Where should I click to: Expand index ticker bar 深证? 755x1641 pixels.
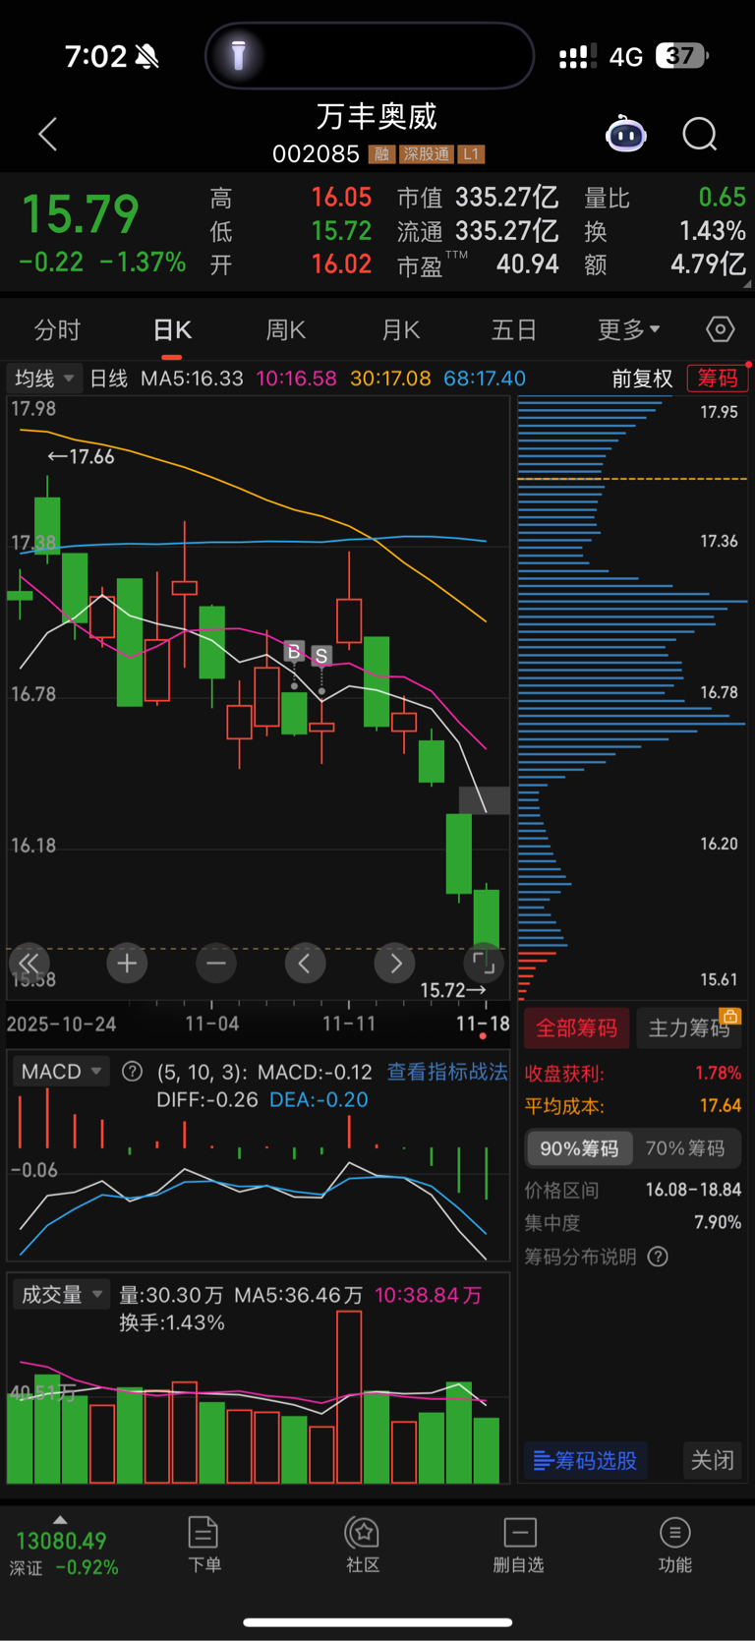[61, 1520]
